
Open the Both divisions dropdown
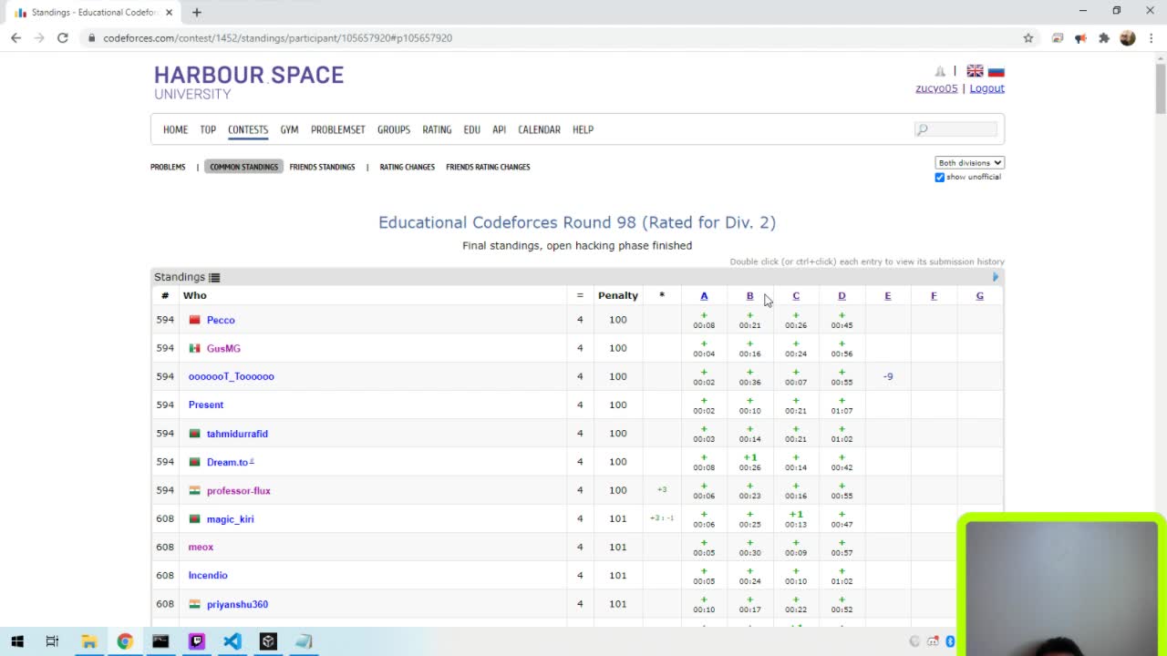tap(969, 162)
